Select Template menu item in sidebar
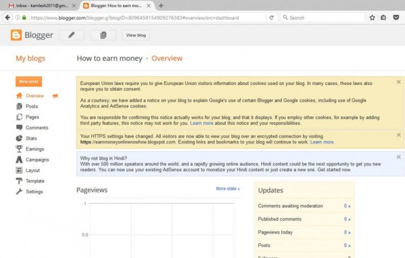The image size is (405, 258). pyautogui.click(x=35, y=181)
